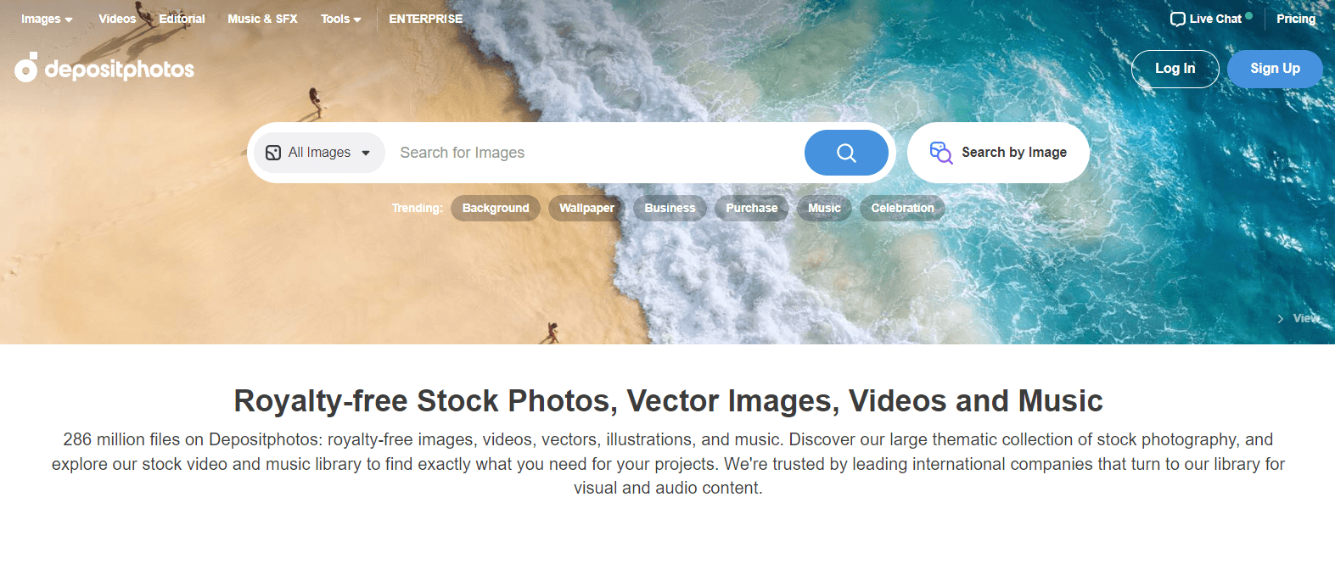Click the Search by Image icon
Viewport: 1335px width, 581px height.
941,153
